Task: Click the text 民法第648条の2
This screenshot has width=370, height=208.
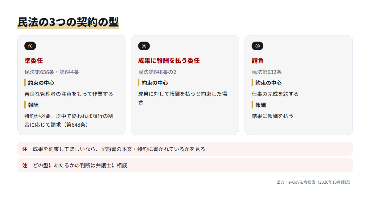Action: point(157,72)
